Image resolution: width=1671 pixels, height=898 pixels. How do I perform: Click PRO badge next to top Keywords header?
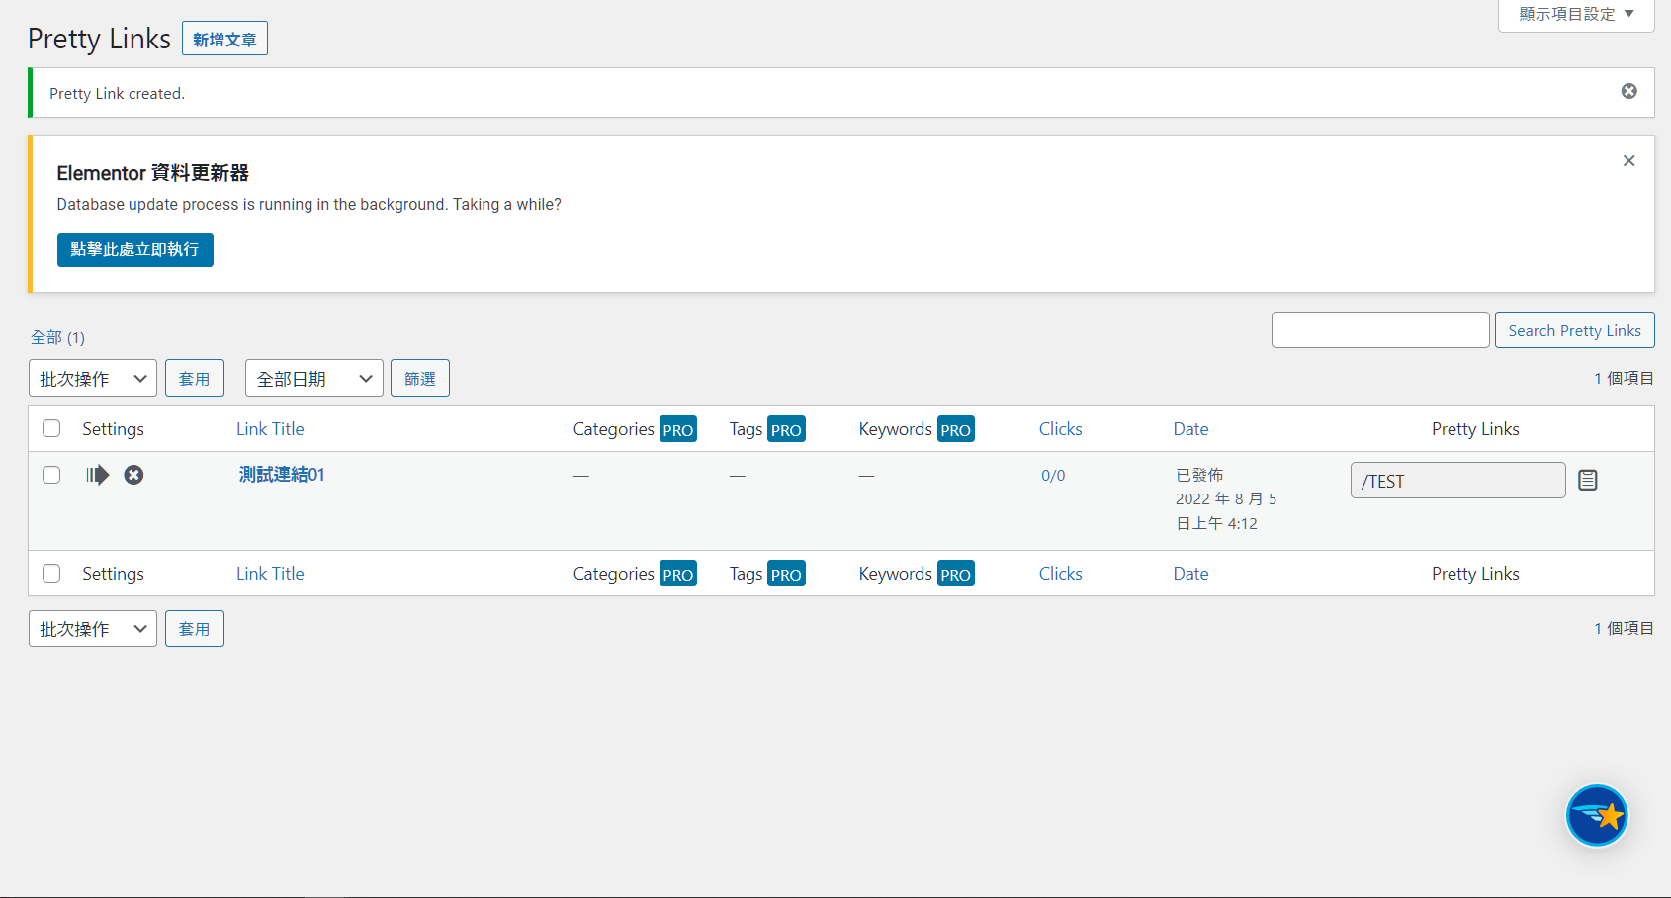(x=955, y=429)
